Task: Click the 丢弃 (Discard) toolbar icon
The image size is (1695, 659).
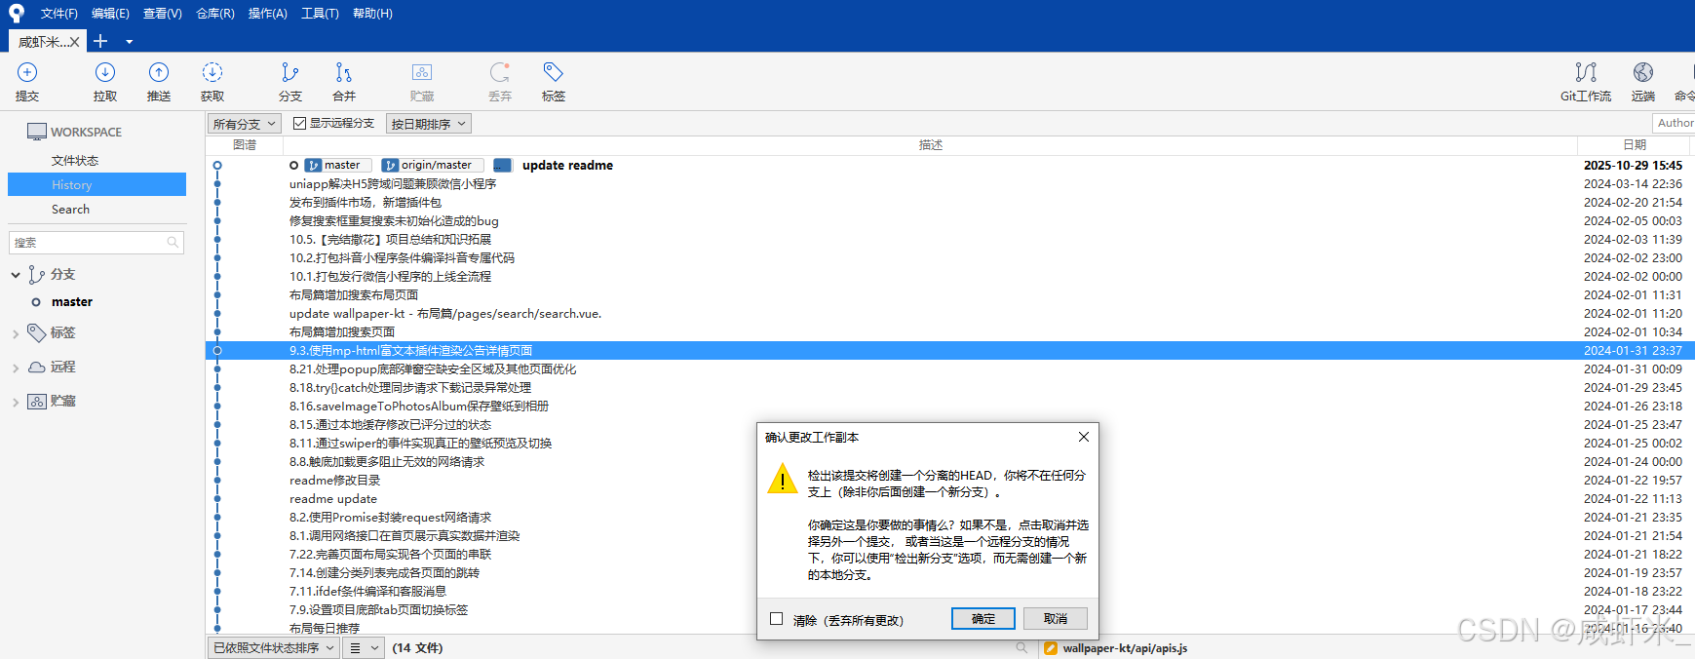Action: [x=500, y=72]
